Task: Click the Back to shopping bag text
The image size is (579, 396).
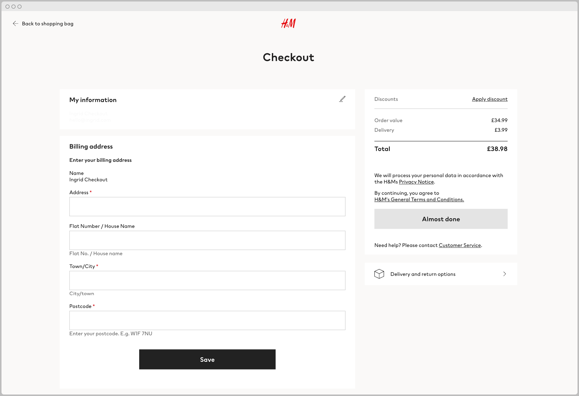Action: click(47, 23)
